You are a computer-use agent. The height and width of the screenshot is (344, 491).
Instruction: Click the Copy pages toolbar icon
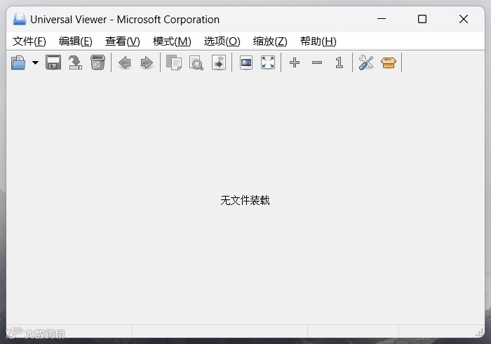(x=174, y=62)
